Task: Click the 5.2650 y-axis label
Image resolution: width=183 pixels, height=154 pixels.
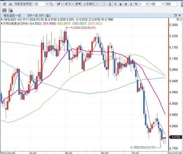Action: [173, 25]
